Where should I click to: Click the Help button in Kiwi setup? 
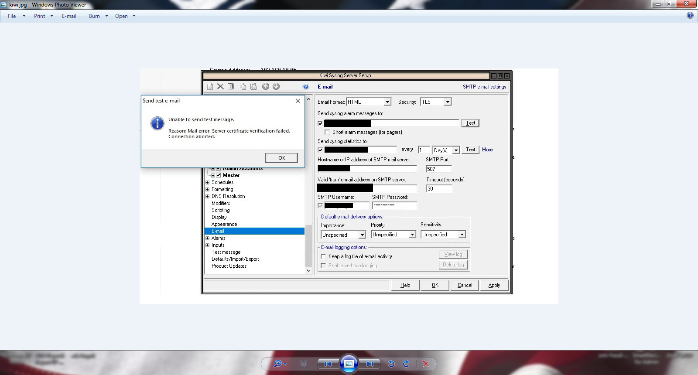click(x=405, y=285)
